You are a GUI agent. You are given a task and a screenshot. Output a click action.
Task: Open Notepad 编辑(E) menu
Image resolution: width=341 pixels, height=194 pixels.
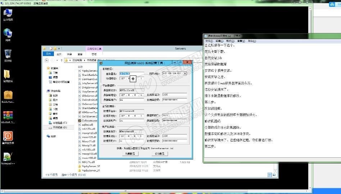tap(219, 41)
